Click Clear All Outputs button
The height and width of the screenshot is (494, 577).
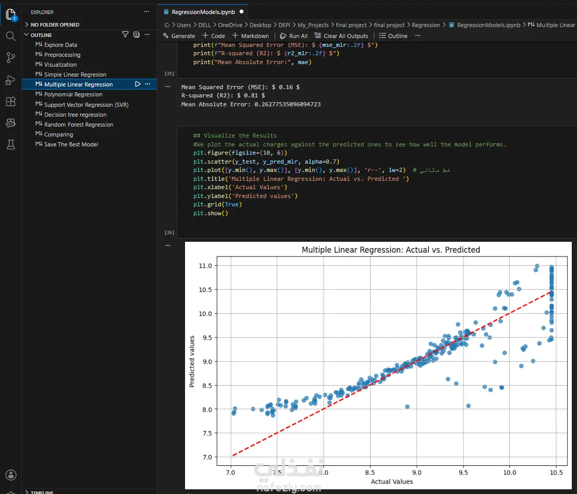[341, 35]
